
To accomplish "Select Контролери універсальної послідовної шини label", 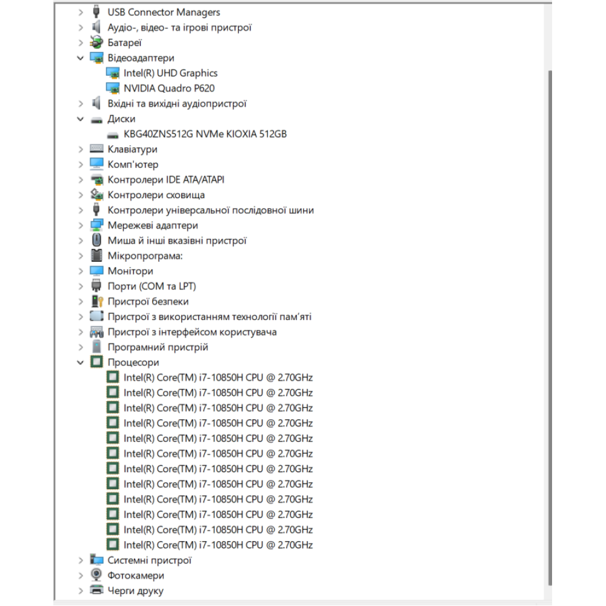I will point(211,210).
